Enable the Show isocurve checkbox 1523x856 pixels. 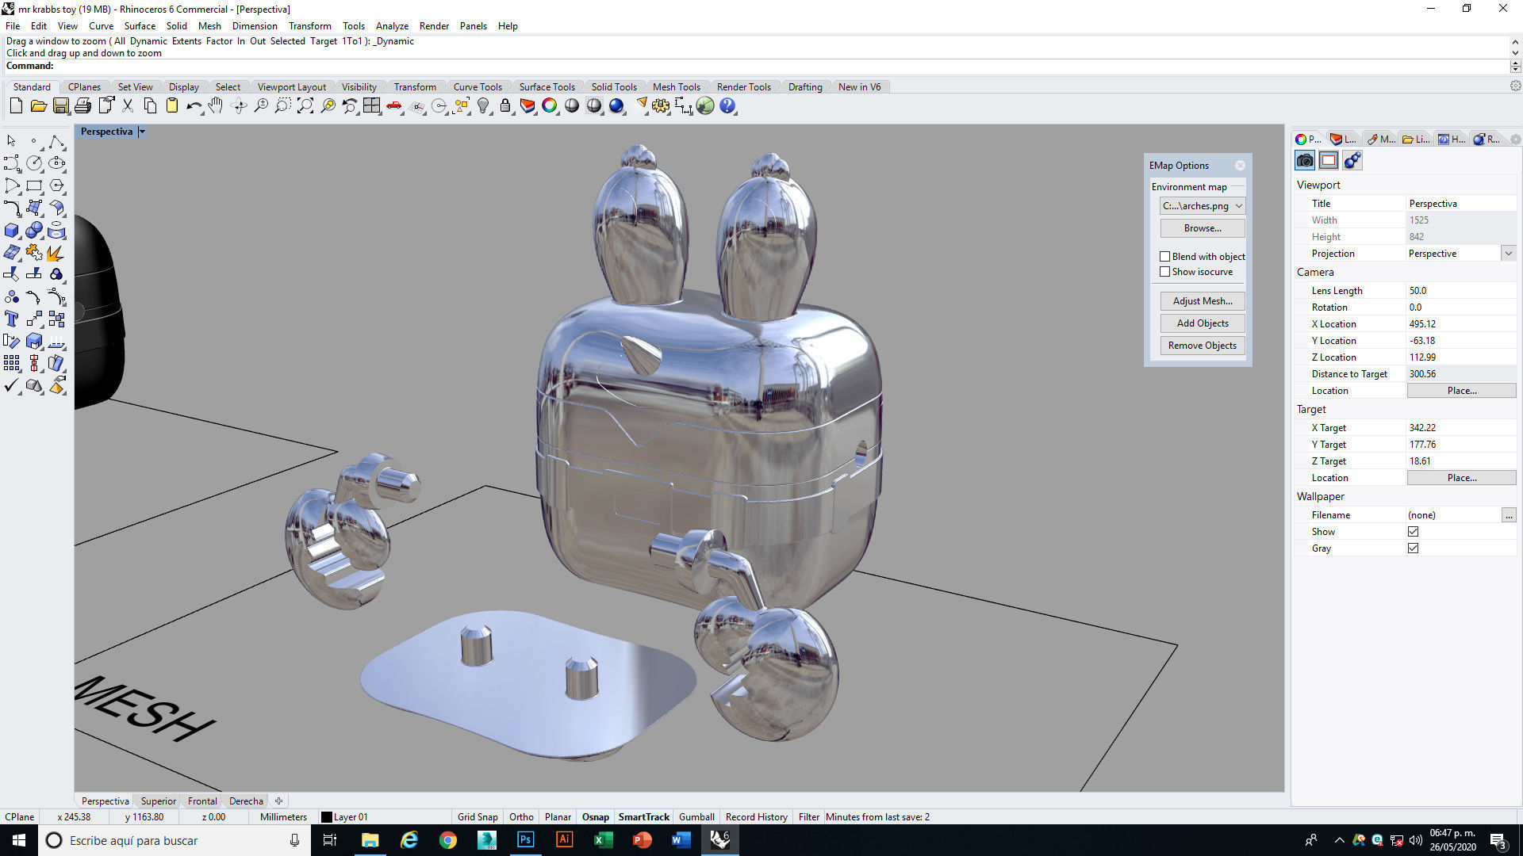1164,272
